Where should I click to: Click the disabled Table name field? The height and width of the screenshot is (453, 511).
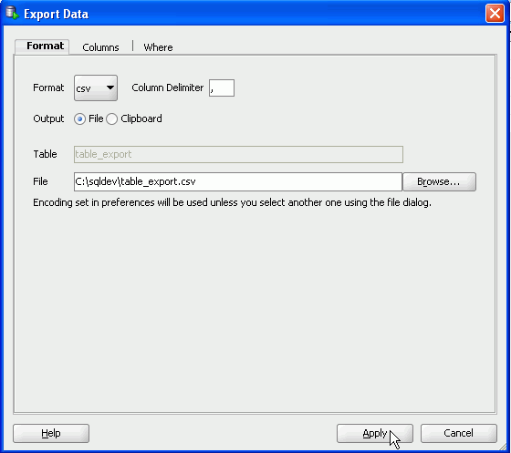point(238,154)
